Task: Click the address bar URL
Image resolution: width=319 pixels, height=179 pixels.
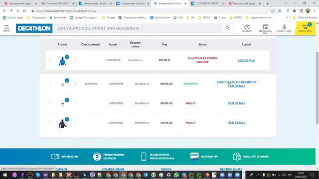Action: click(66, 11)
